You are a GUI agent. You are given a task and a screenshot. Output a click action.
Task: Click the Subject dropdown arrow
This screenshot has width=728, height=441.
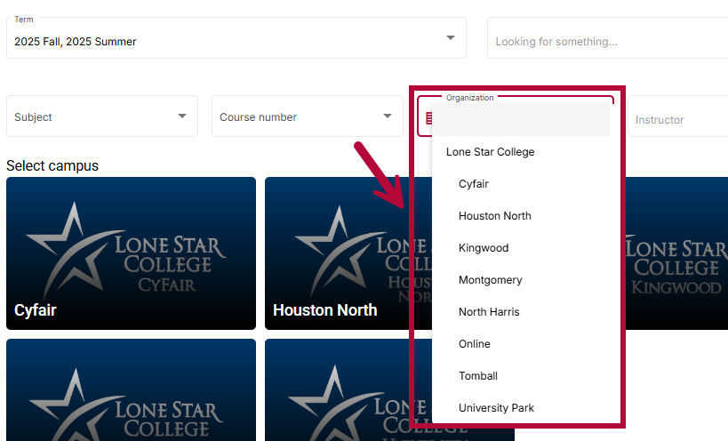point(182,116)
